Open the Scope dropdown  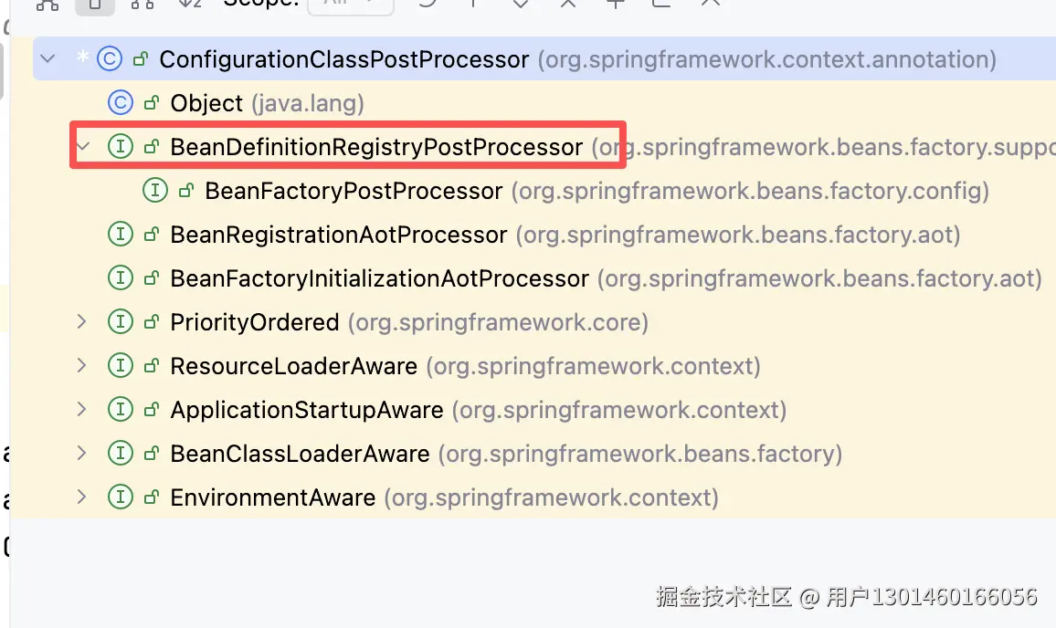351,4
